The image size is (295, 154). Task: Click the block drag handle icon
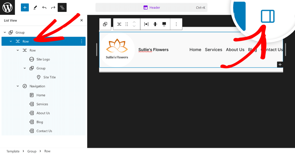tap(127, 24)
